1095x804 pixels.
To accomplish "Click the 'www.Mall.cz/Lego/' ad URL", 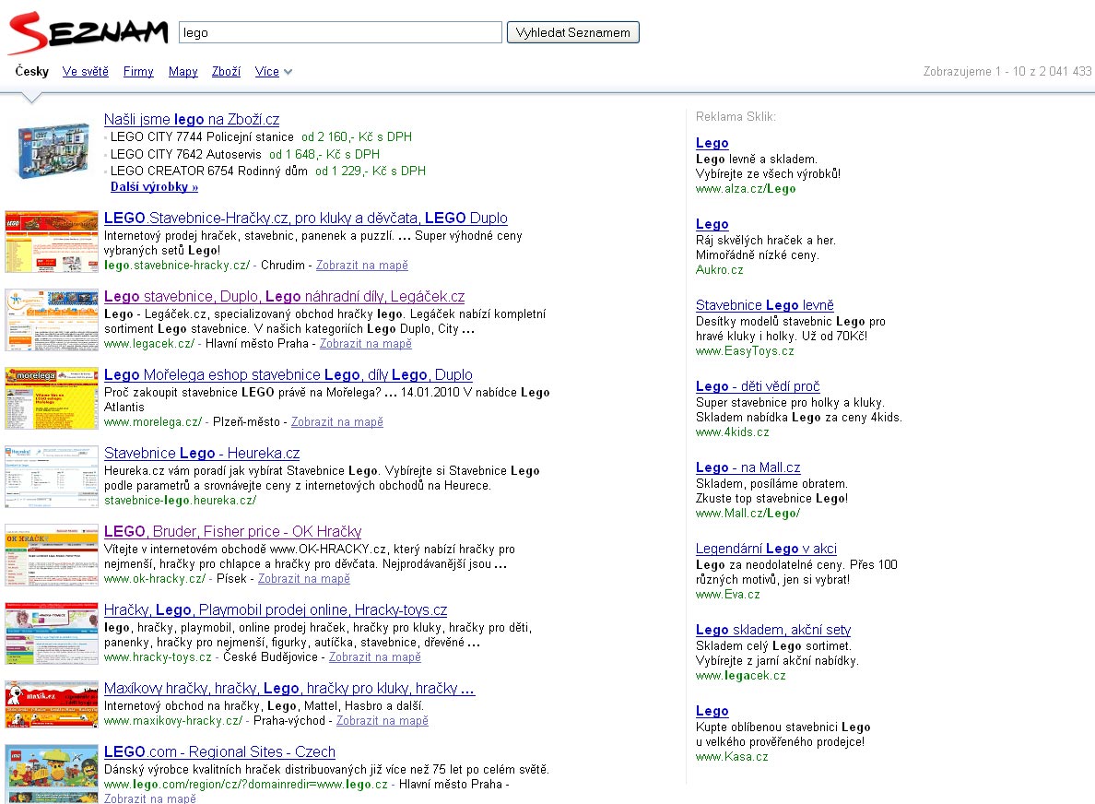I will pyautogui.click(x=748, y=514).
